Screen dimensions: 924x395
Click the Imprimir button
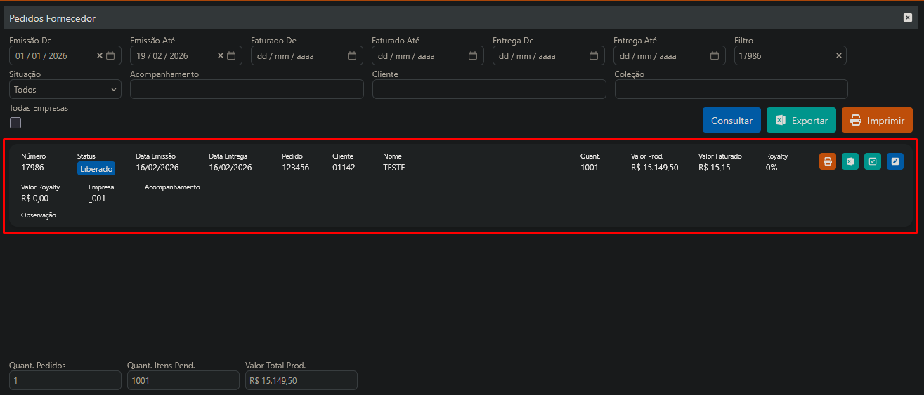[877, 120]
